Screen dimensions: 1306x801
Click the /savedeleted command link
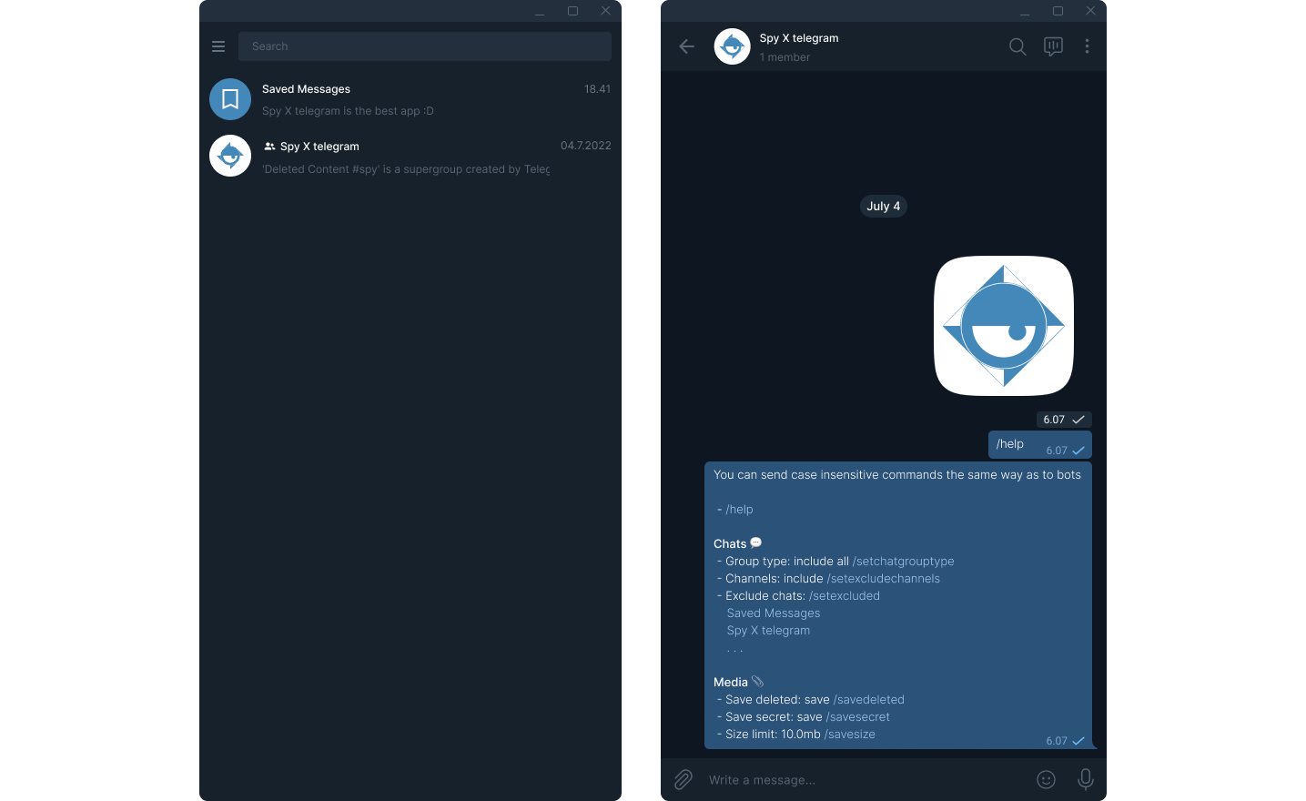tap(869, 700)
